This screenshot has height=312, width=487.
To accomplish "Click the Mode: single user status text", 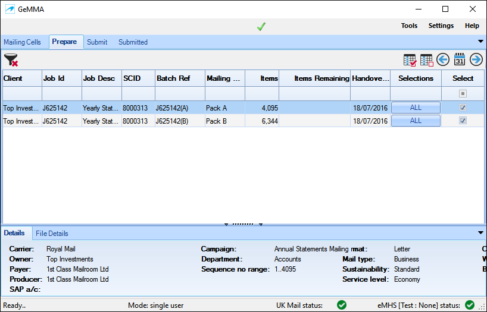I will [155, 305].
